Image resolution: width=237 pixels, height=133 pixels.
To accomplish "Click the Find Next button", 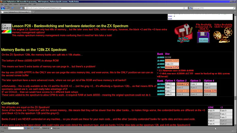I will [x=28, y=128].
